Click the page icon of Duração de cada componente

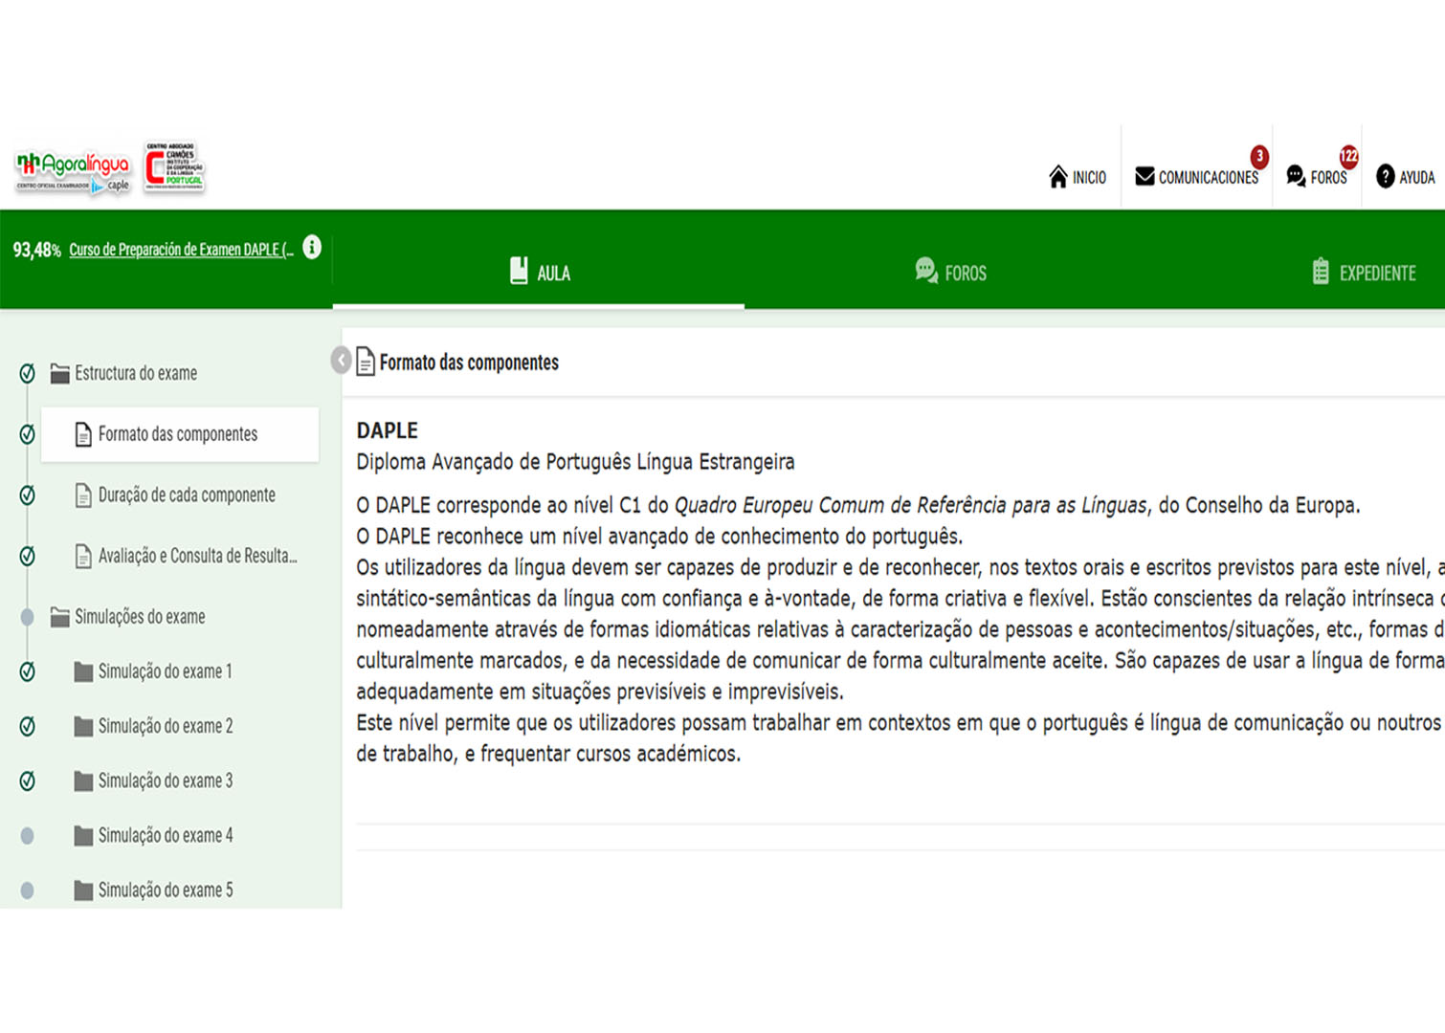click(83, 495)
